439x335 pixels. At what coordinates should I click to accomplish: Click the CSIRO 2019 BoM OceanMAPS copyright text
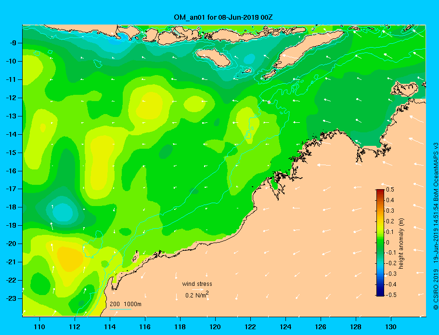(x=435, y=226)
